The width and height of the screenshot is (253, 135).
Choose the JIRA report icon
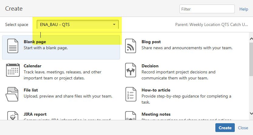13,116
